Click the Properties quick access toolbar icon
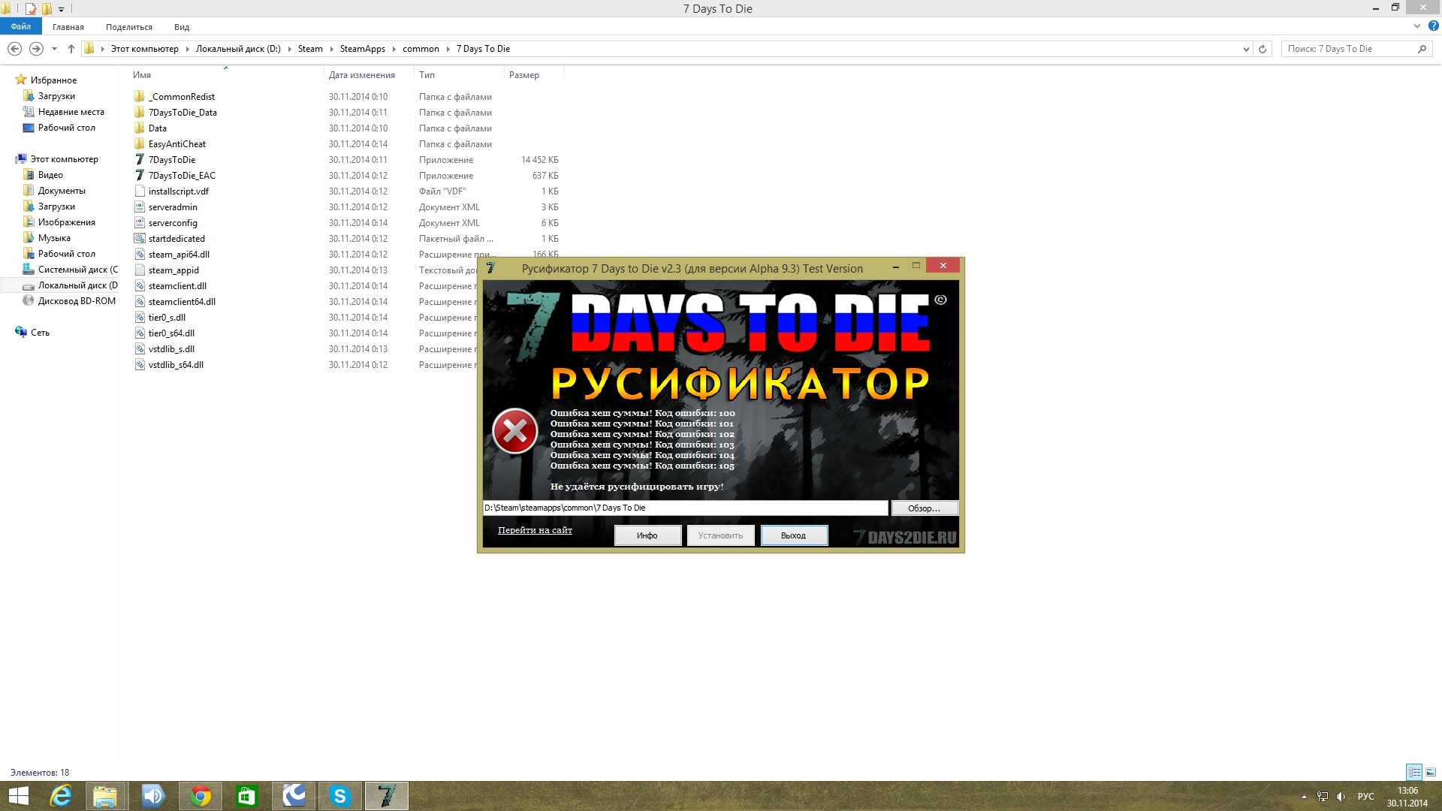Viewport: 1442px width, 811px height. (x=31, y=9)
